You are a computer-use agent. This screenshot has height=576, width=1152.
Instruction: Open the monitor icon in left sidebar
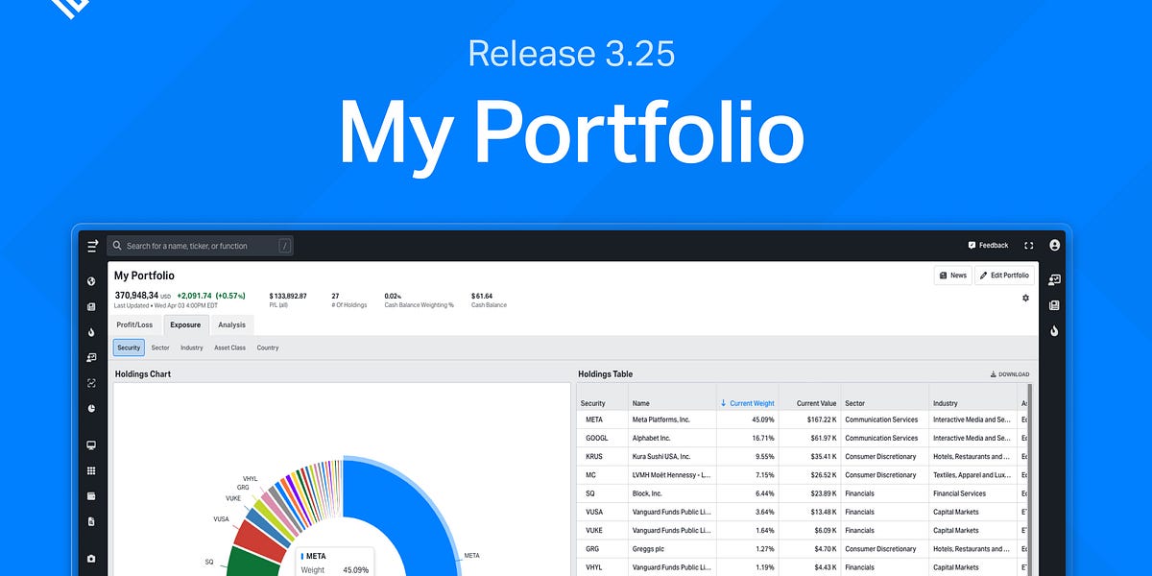click(91, 445)
